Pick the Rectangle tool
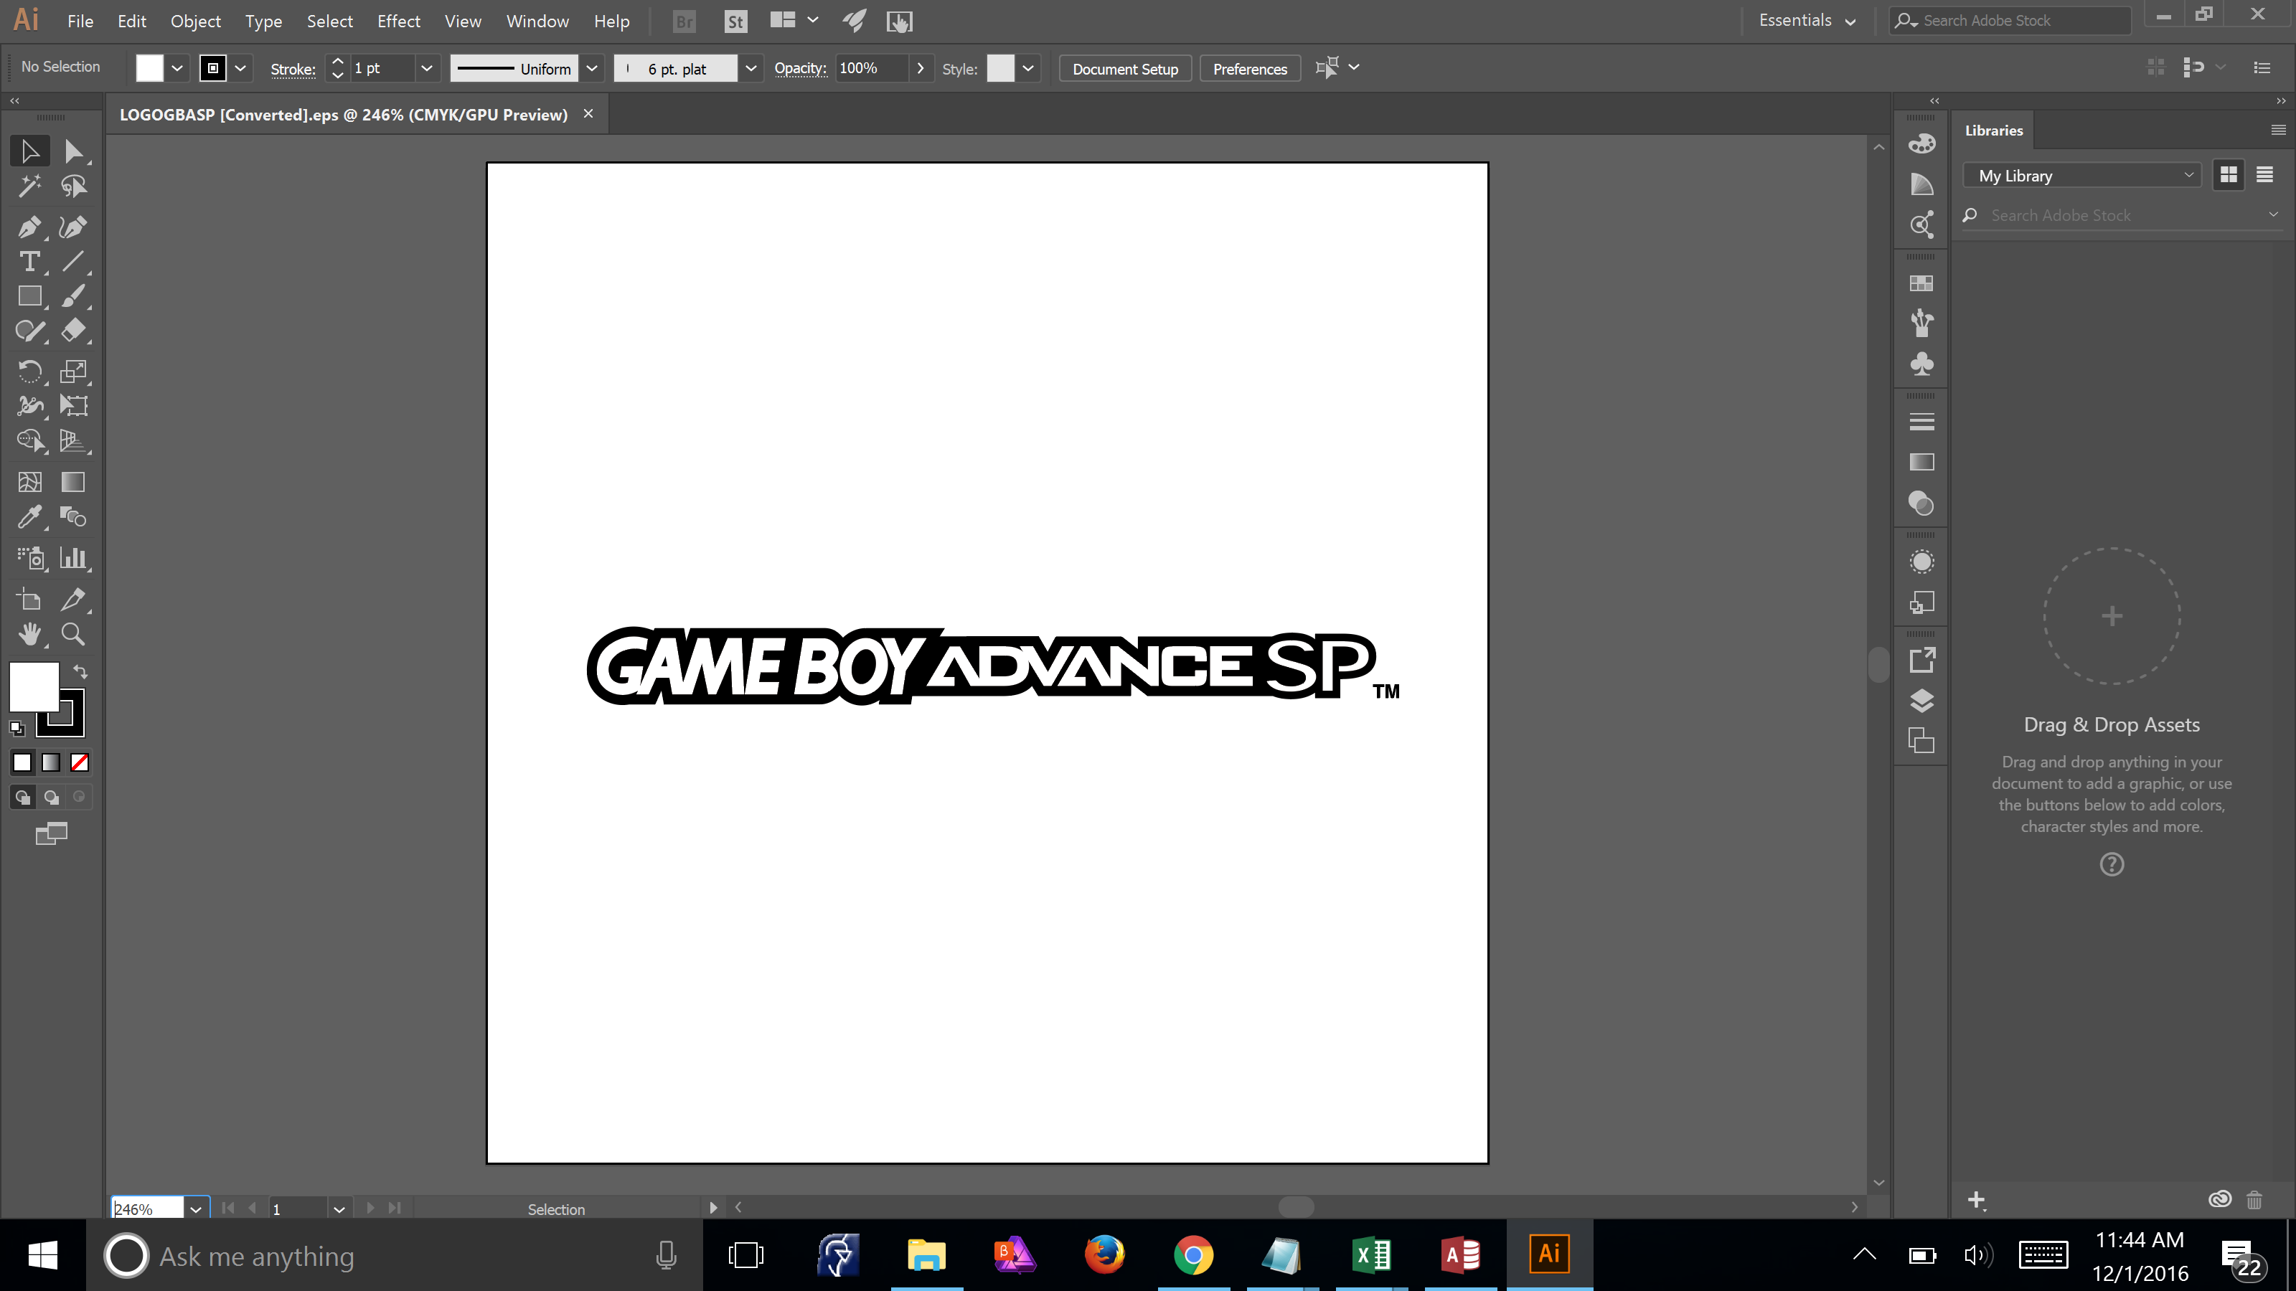Screen dimensions: 2296x1291 pos(29,295)
